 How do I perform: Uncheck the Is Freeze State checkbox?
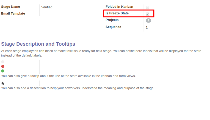click(147, 14)
